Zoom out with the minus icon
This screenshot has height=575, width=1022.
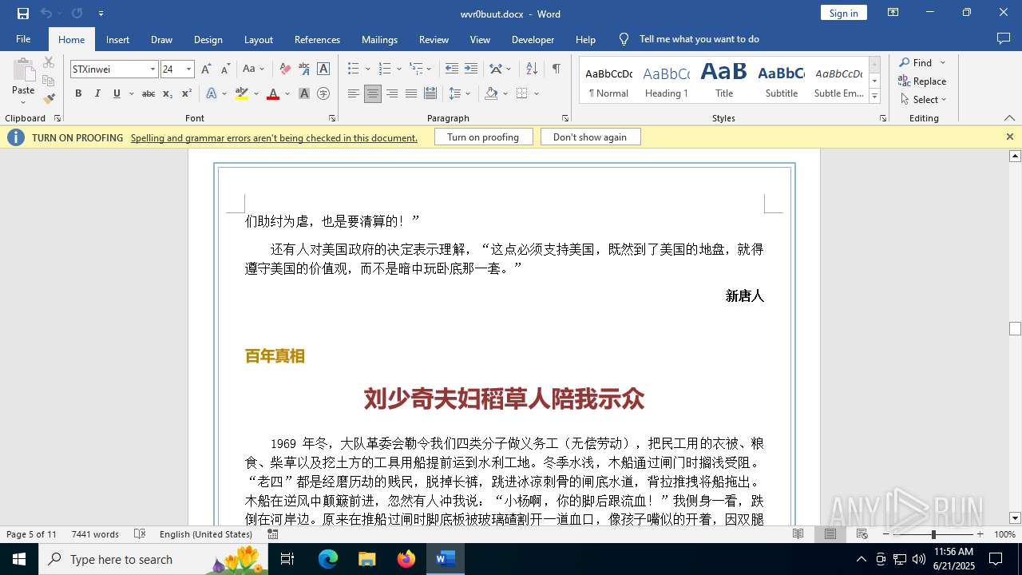[886, 534]
